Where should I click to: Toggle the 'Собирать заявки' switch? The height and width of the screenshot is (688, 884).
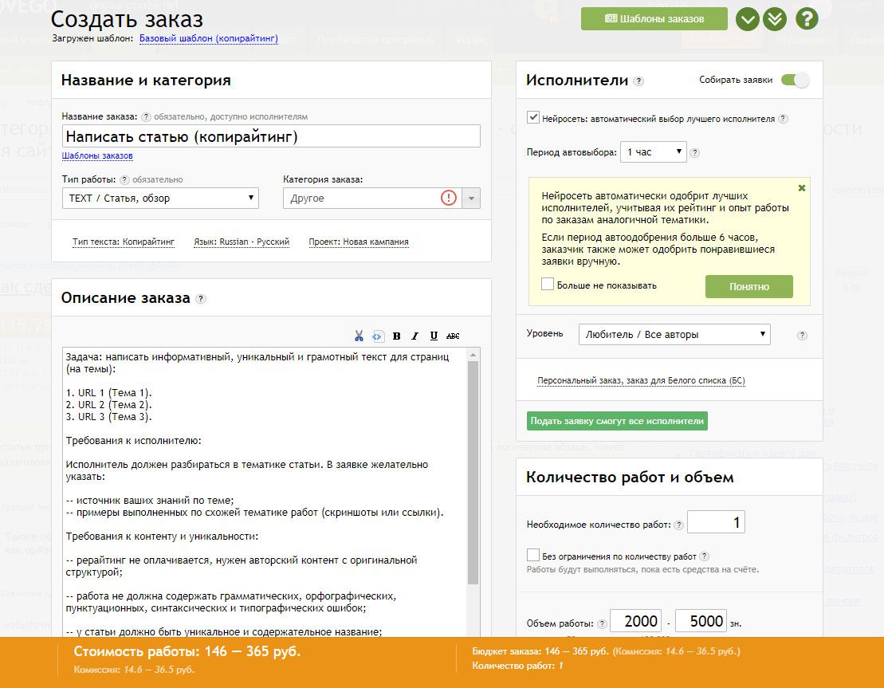tap(794, 80)
